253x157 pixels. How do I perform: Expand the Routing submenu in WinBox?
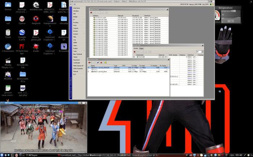(79, 22)
